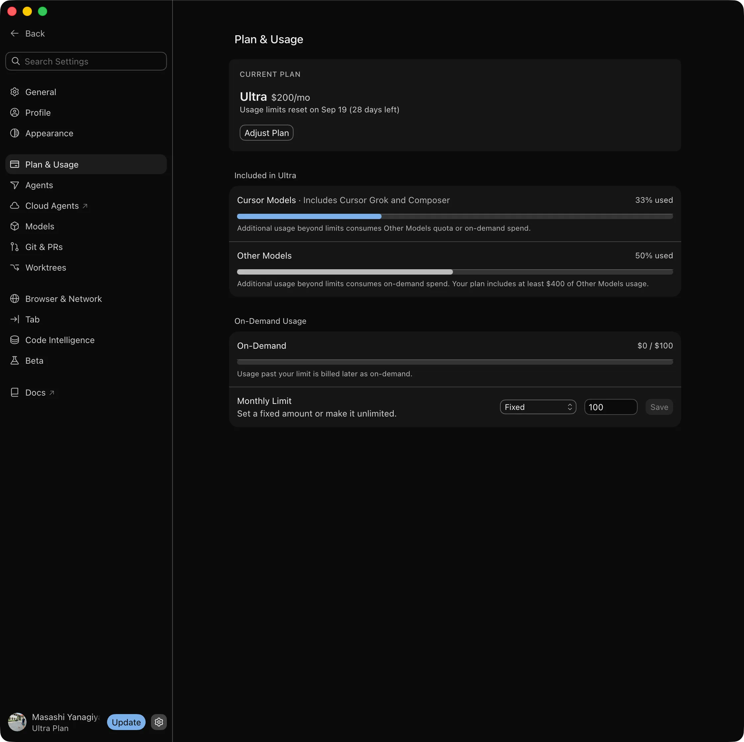Click the Models cube icon

[15, 226]
